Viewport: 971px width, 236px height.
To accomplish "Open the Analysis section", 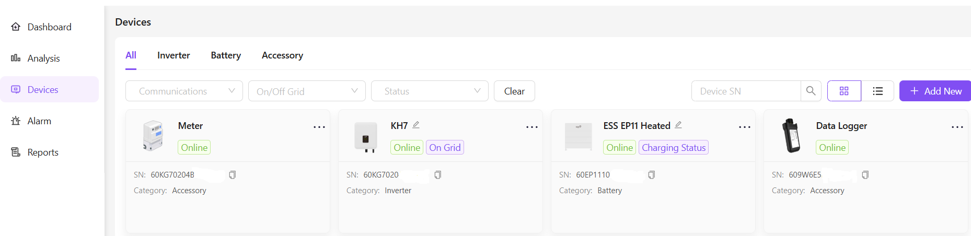I will (43, 58).
